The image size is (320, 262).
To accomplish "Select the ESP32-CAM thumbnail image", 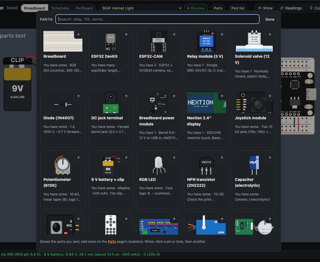I will pyautogui.click(x=159, y=41).
